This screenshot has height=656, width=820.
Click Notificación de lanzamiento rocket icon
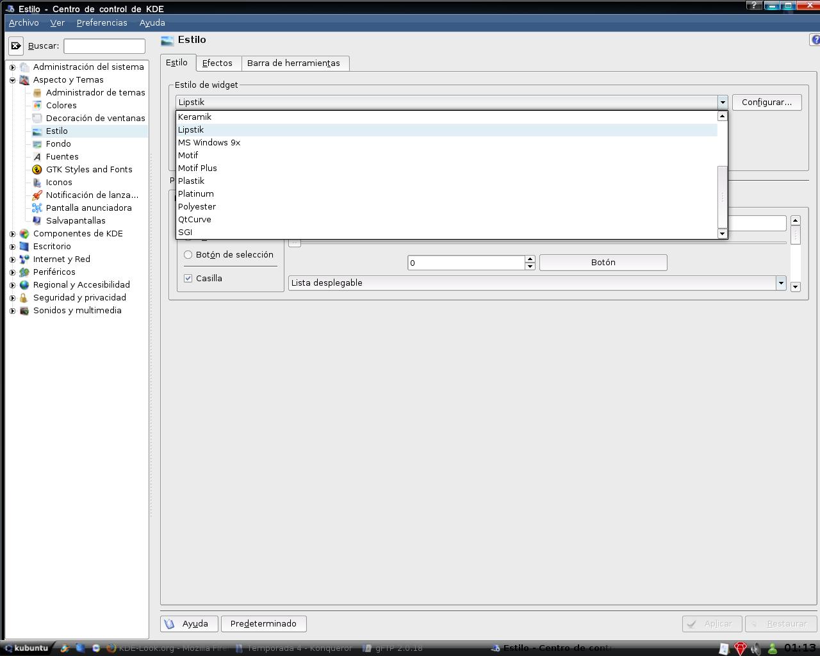point(37,195)
